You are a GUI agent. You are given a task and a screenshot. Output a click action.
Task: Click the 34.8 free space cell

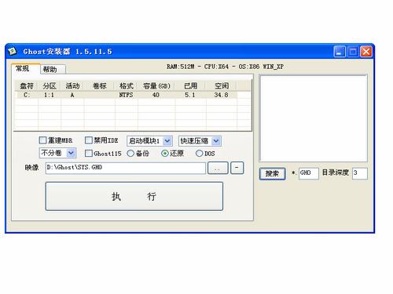(222, 95)
